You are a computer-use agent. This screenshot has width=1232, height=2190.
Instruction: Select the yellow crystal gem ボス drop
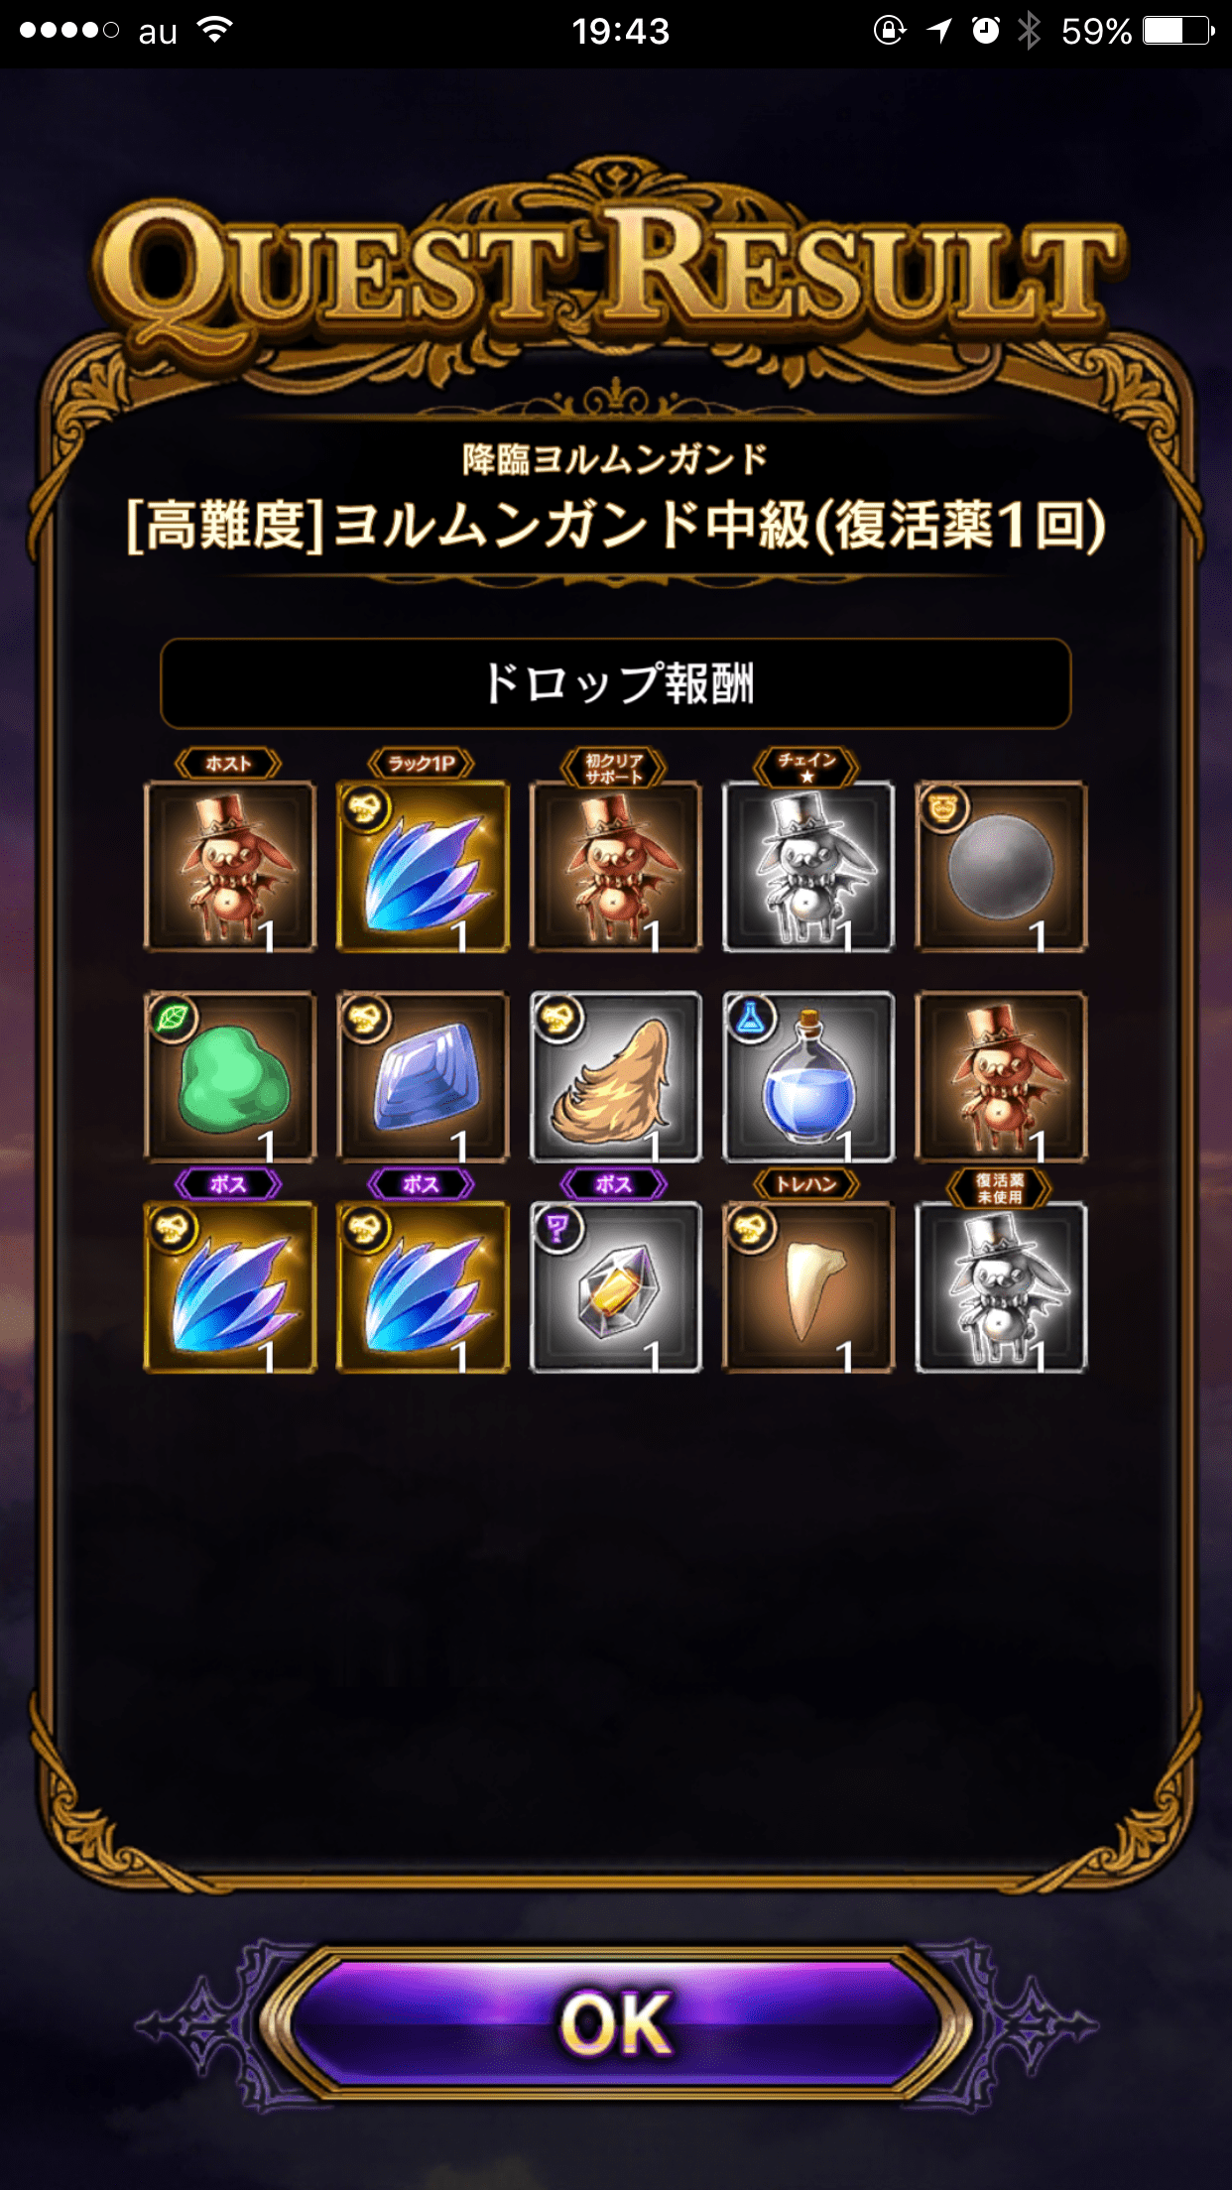(x=615, y=1286)
